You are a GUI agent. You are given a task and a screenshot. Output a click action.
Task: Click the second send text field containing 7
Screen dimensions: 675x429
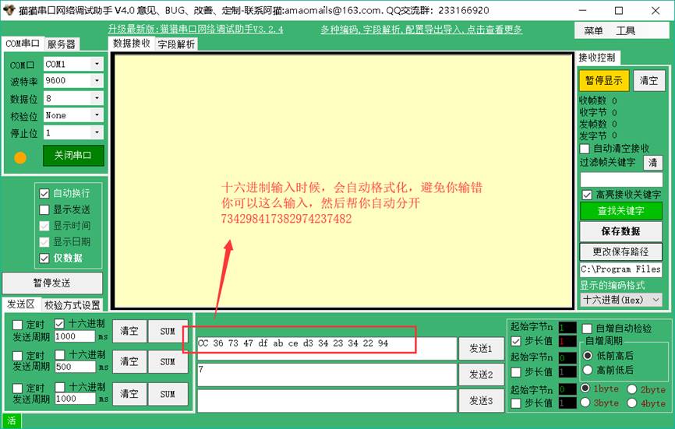click(x=326, y=374)
